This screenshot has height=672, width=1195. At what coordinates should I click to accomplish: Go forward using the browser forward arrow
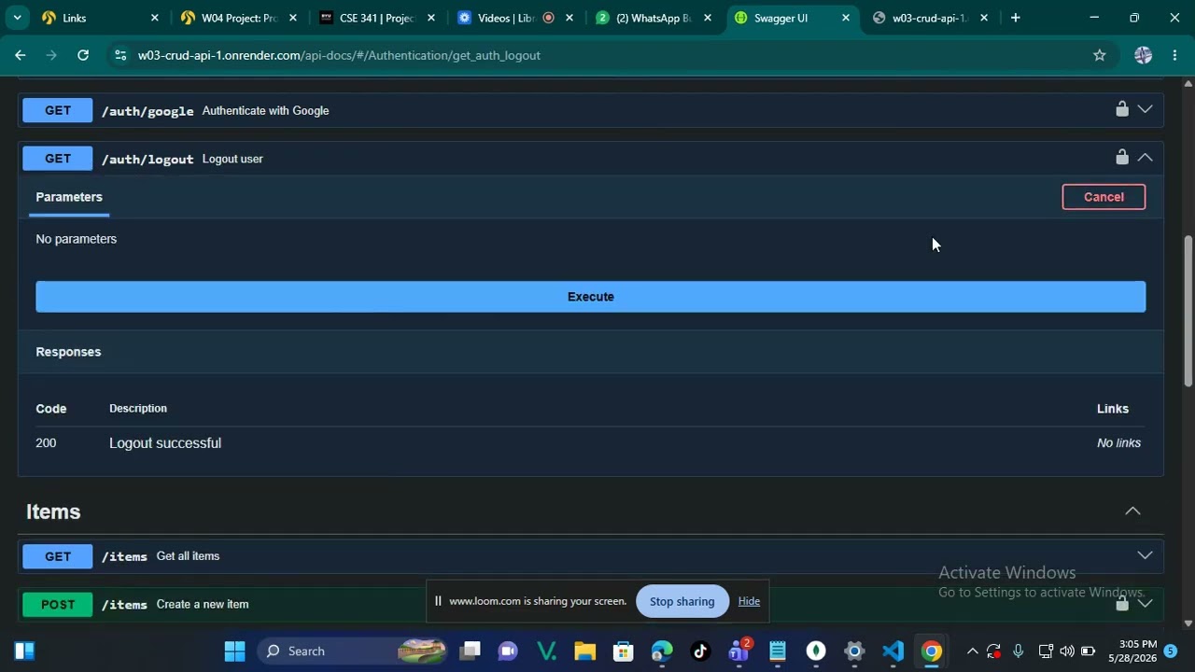51,55
